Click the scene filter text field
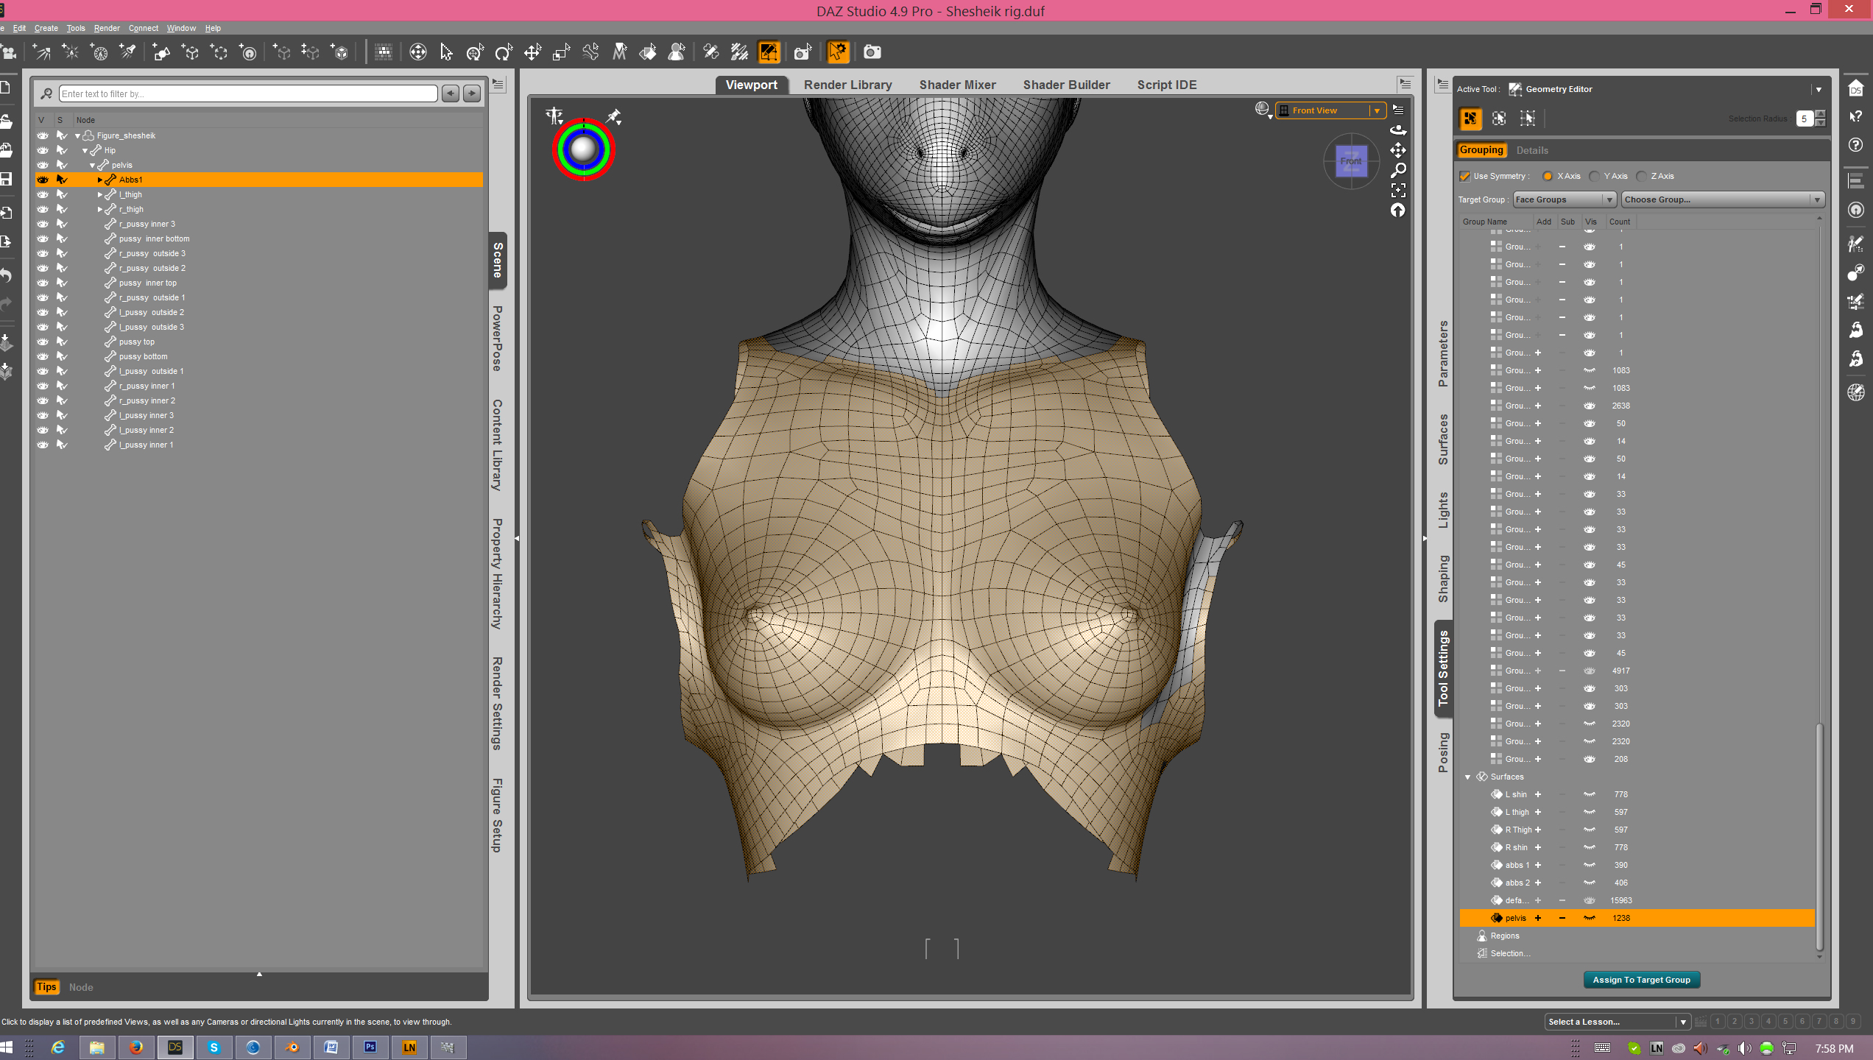1873x1060 pixels. (x=248, y=93)
